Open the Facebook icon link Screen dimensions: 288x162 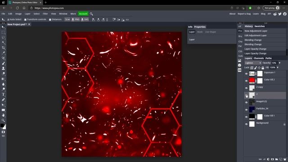click(x=285, y=14)
